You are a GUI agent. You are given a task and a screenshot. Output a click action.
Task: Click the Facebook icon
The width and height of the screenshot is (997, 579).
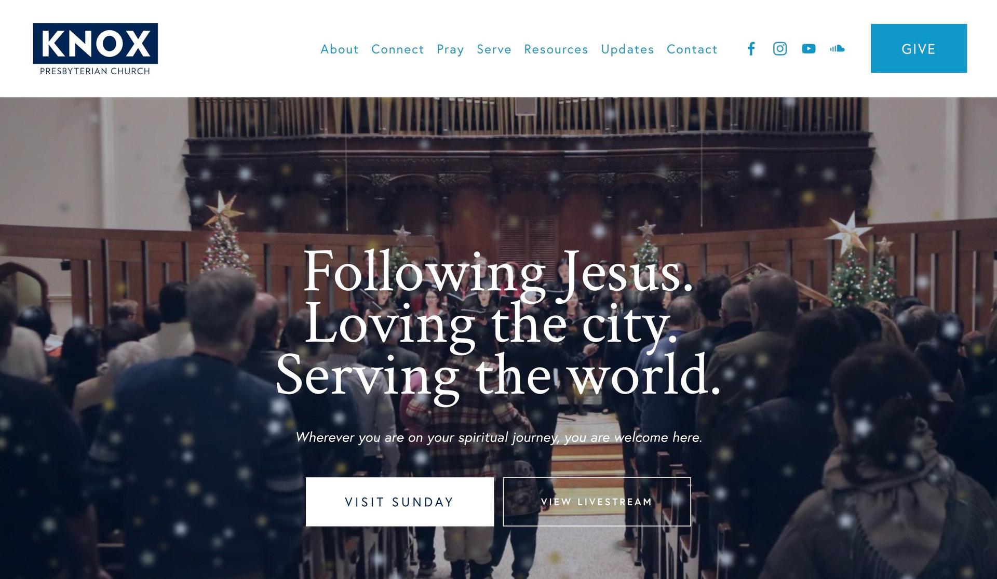pos(752,48)
